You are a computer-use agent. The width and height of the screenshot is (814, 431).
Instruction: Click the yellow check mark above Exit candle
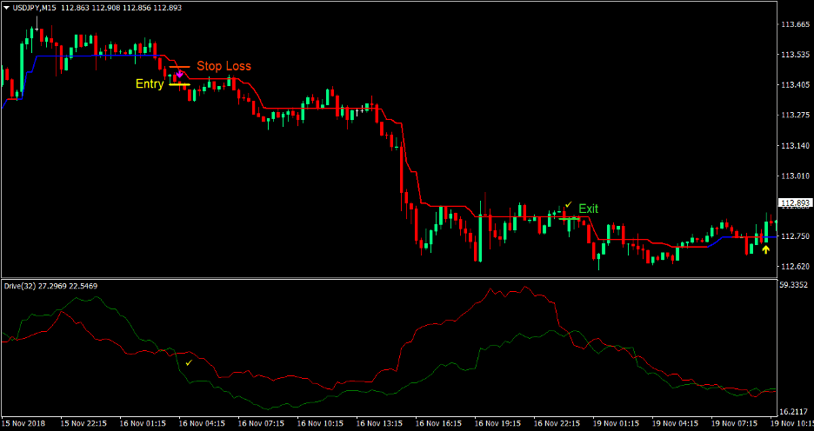(569, 205)
